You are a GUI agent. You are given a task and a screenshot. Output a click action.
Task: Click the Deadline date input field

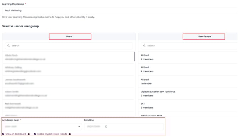[x=124, y=127]
